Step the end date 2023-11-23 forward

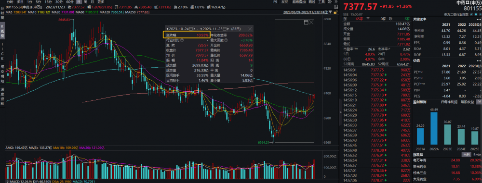pos(228,28)
